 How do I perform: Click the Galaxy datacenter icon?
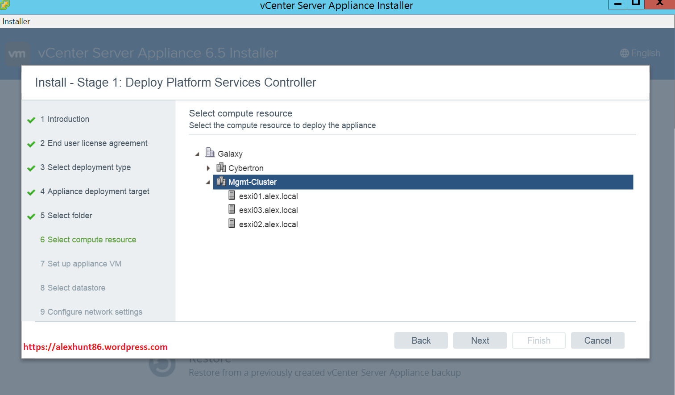click(x=210, y=153)
